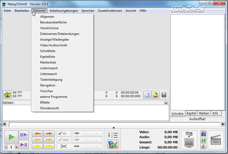Viewport: 228px width, 154px height.
Task: Open the Sprachen menu
Action: click(88, 11)
